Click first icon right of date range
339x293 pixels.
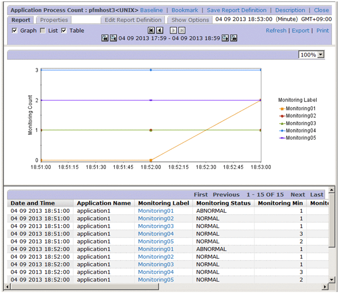point(225,39)
